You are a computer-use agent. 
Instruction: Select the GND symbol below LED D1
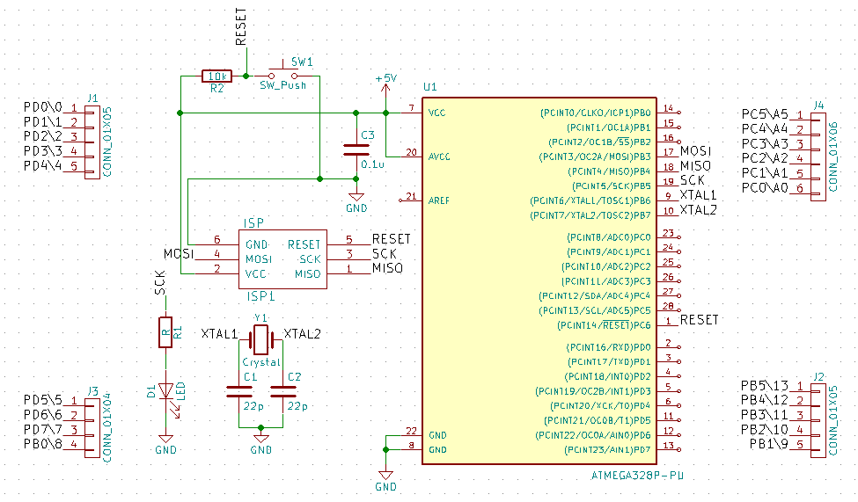click(x=165, y=443)
